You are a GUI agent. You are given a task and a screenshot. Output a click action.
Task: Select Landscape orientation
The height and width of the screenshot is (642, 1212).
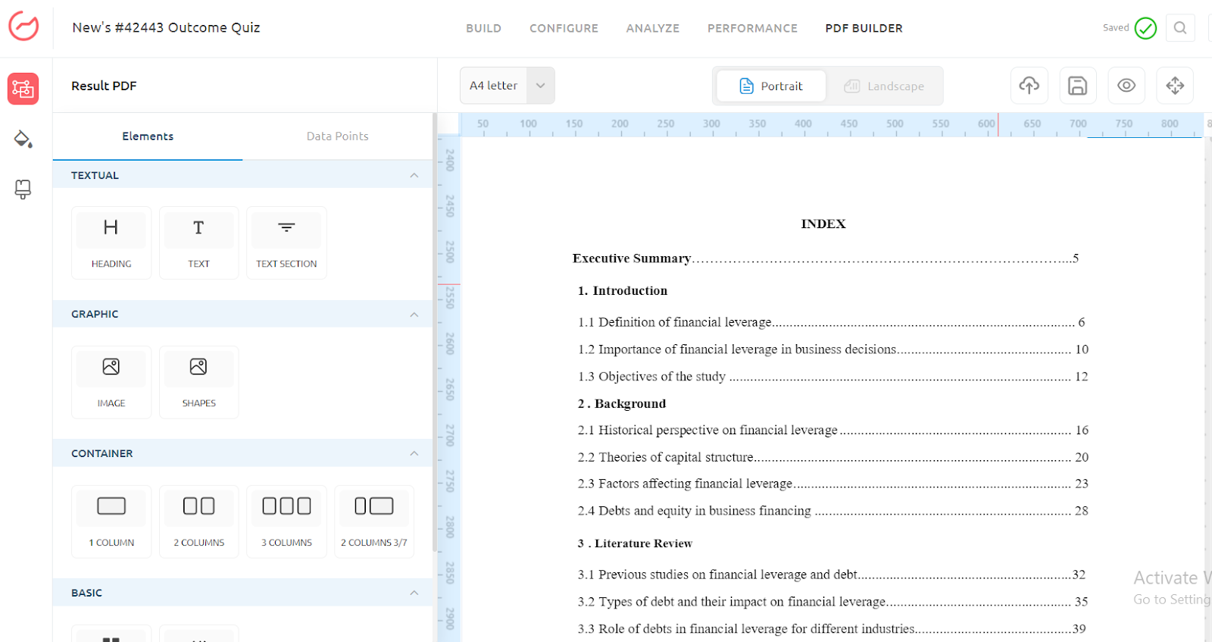coord(884,86)
